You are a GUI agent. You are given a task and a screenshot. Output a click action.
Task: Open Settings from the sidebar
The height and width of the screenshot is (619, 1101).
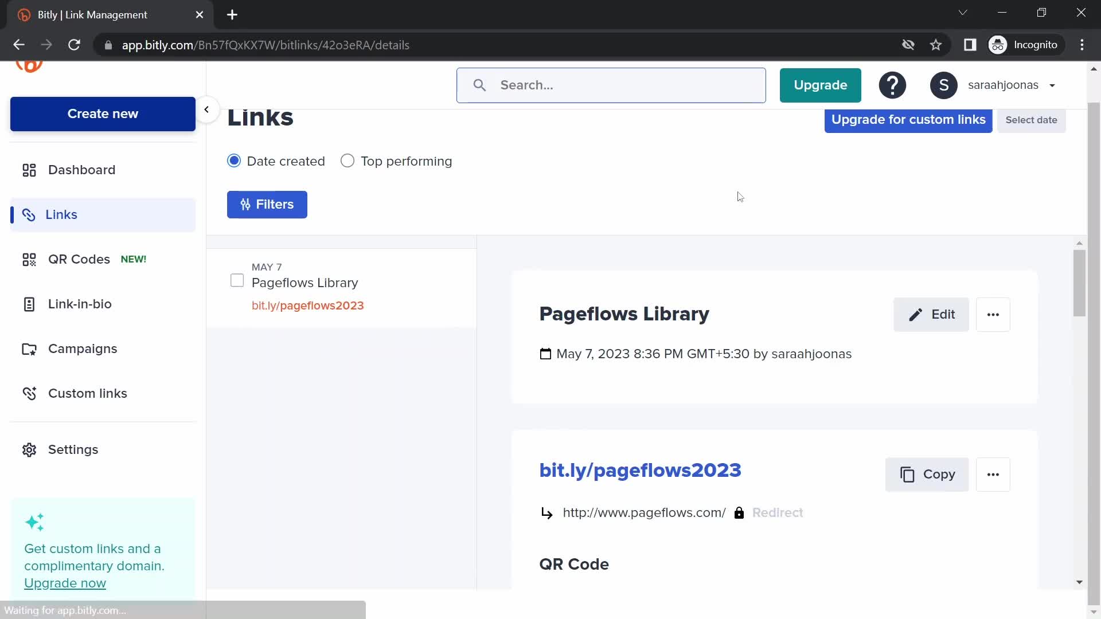pyautogui.click(x=73, y=449)
